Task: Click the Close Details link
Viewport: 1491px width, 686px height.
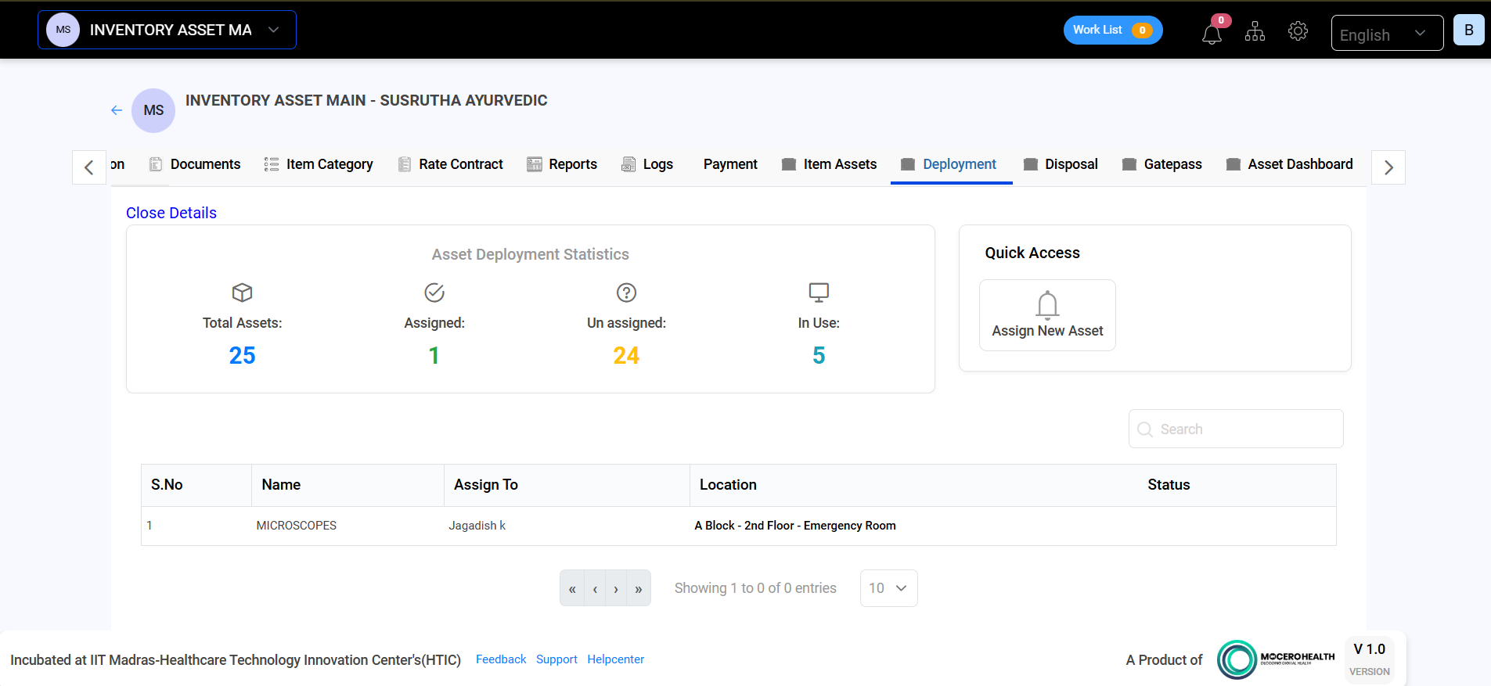Action: pos(171,213)
